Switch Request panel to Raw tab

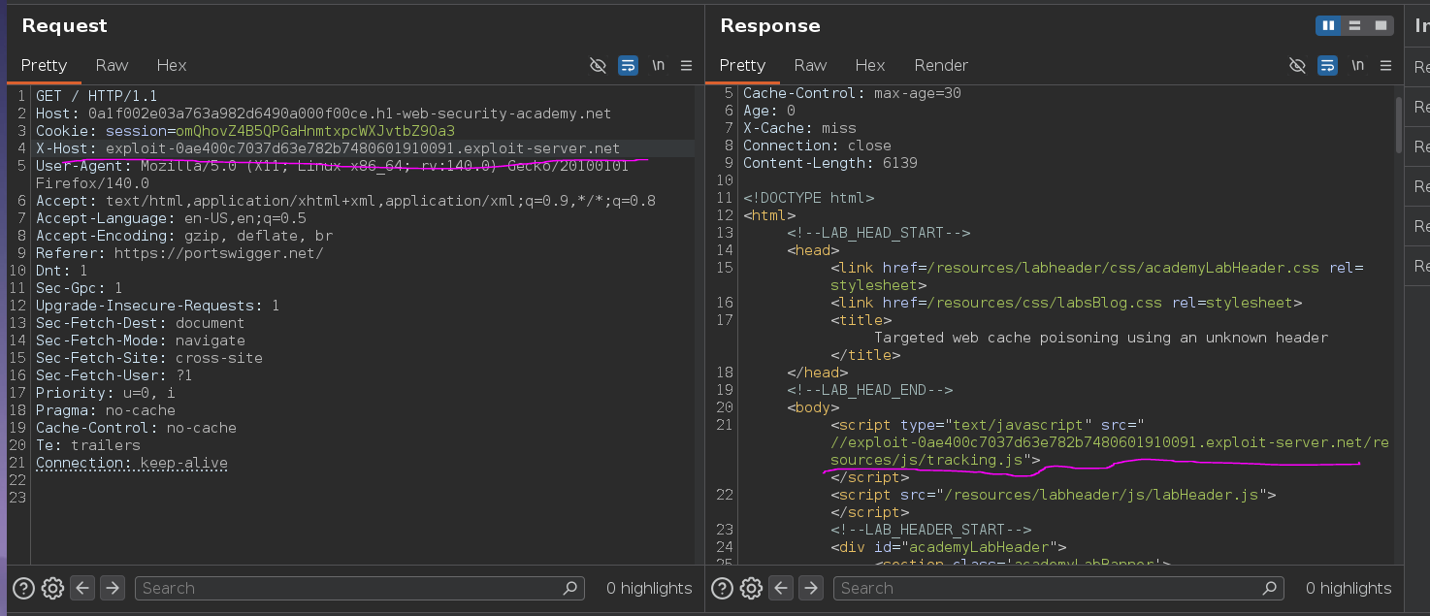[112, 65]
